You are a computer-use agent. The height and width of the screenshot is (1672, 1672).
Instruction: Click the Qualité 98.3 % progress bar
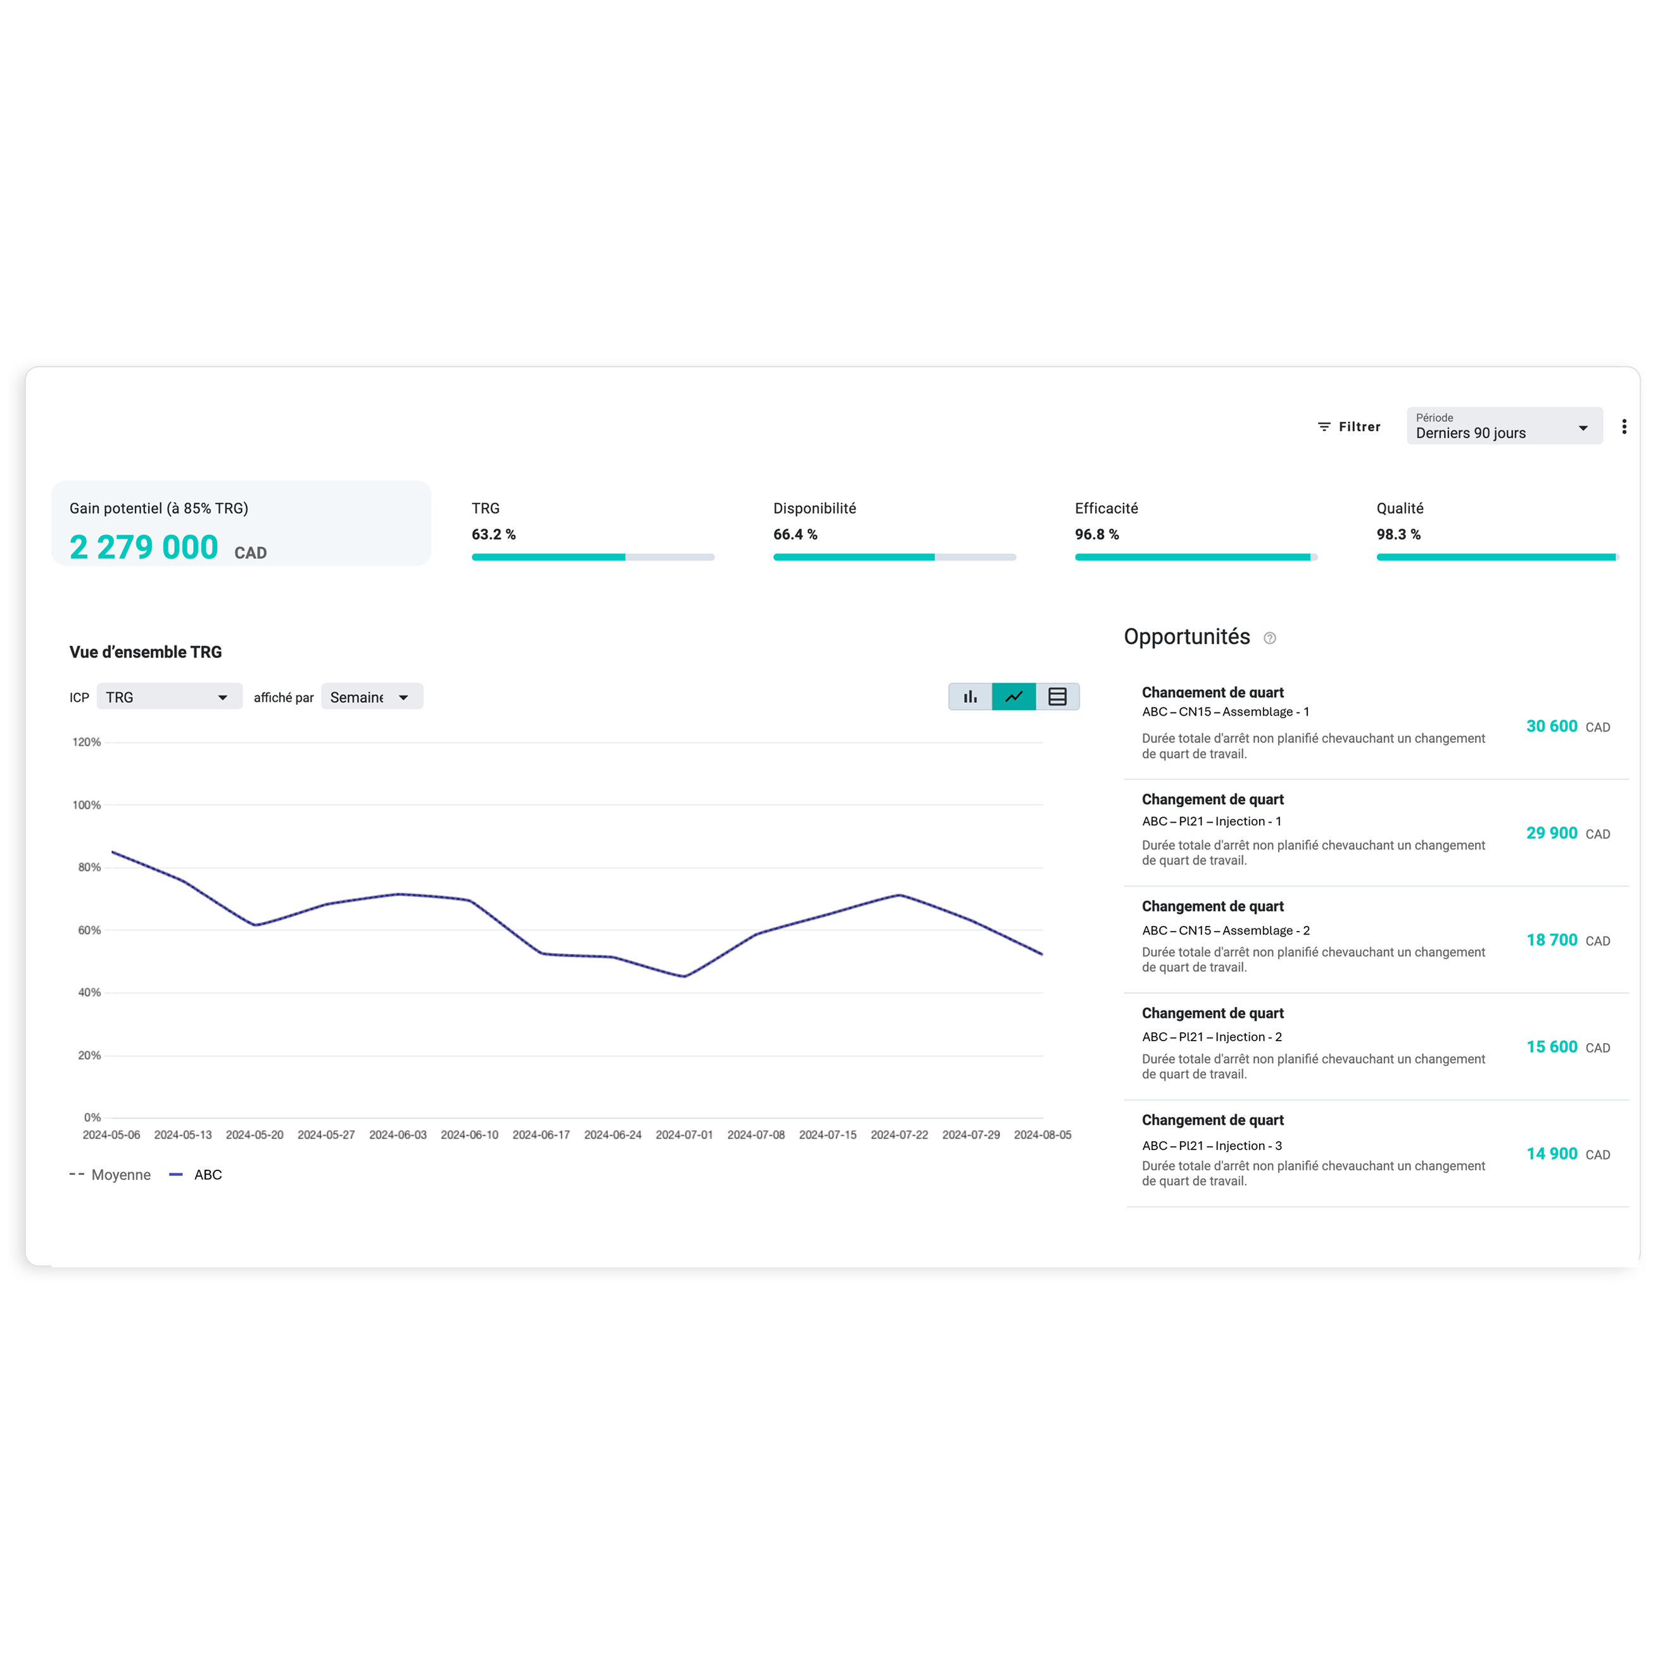1497,557
